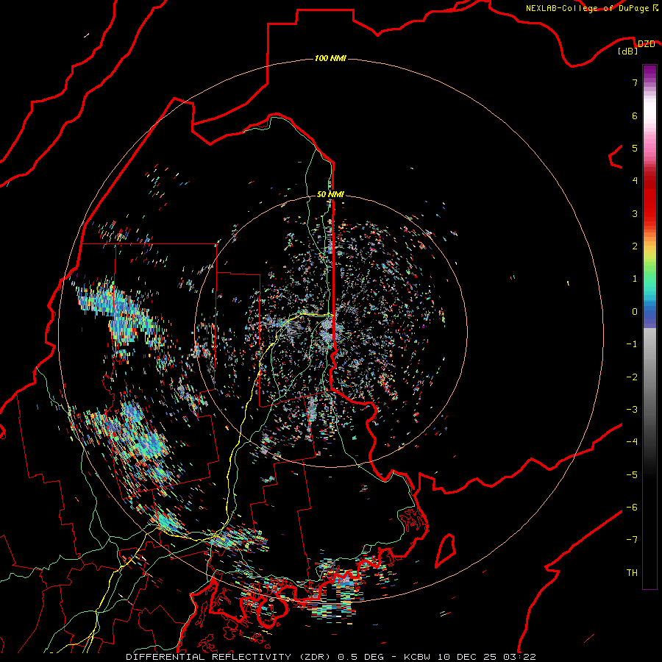Click the 03:22 timestamp in the caption

[520, 657]
